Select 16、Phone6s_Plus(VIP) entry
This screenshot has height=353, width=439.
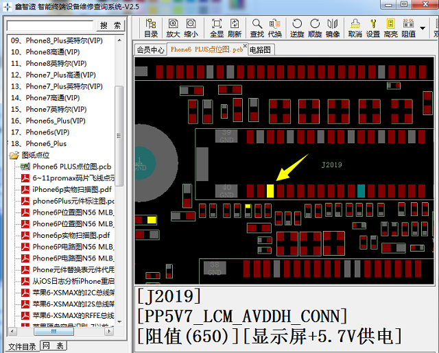[48, 121]
